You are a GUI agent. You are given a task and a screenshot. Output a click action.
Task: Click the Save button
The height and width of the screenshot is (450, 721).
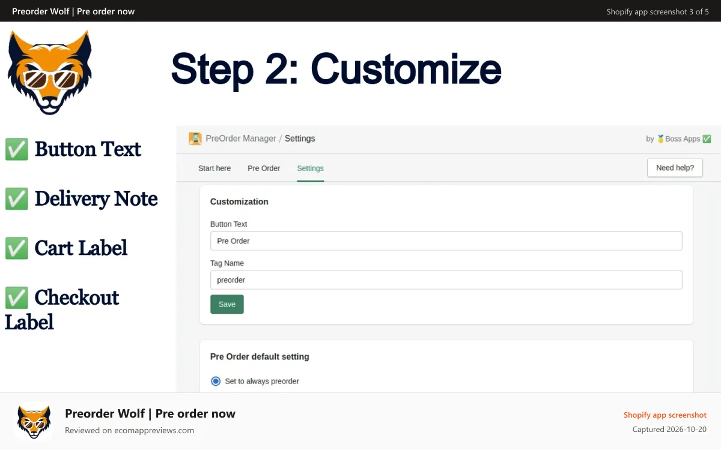pyautogui.click(x=227, y=304)
